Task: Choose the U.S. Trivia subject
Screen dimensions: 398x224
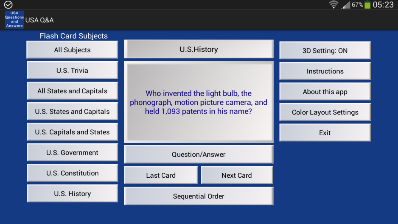Action: coord(72,70)
